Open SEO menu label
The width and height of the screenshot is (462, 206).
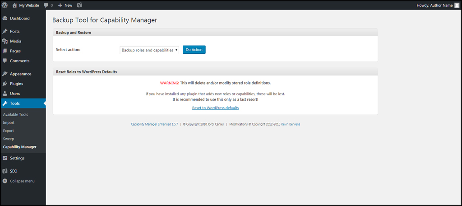point(14,171)
